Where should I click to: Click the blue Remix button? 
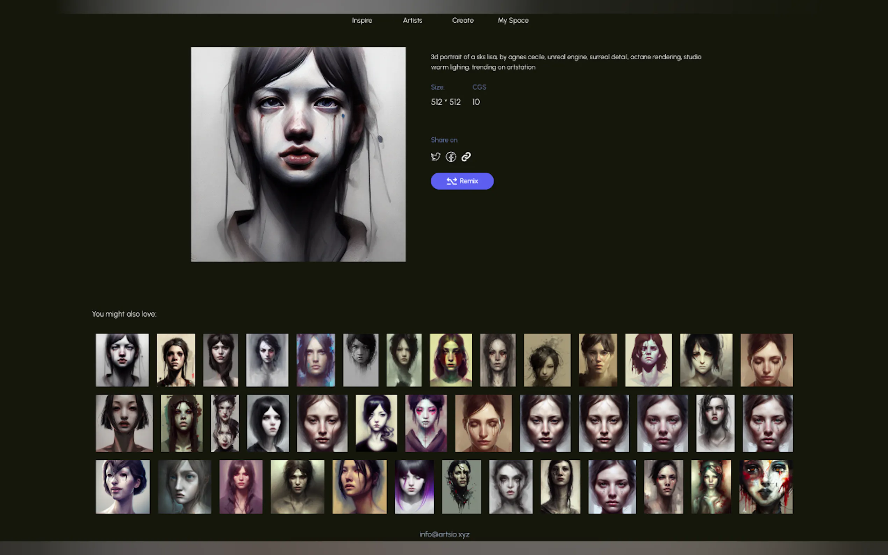point(462,181)
